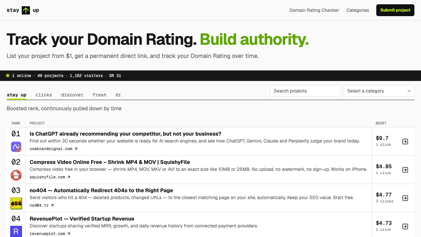Image resolution: width=421 pixels, height=237 pixels.
Task: Open the usebrandsignal project arrow button
Action: 405,142
